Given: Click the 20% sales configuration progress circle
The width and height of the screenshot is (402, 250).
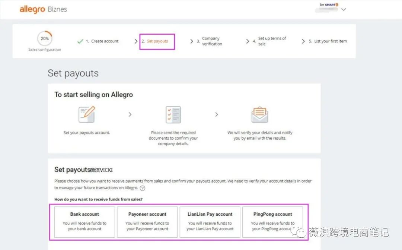Looking at the screenshot, I should click(45, 38).
